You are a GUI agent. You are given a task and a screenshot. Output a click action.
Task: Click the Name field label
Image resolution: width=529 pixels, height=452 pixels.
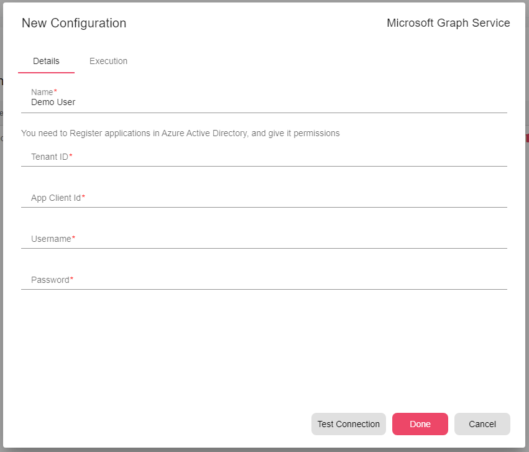(x=43, y=92)
